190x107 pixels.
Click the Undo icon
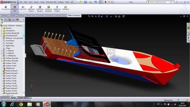pyautogui.click(x=96, y=2)
